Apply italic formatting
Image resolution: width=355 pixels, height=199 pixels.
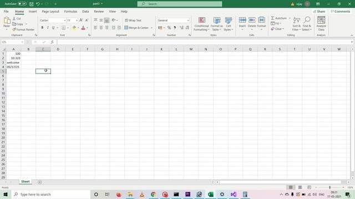(x=48, y=28)
